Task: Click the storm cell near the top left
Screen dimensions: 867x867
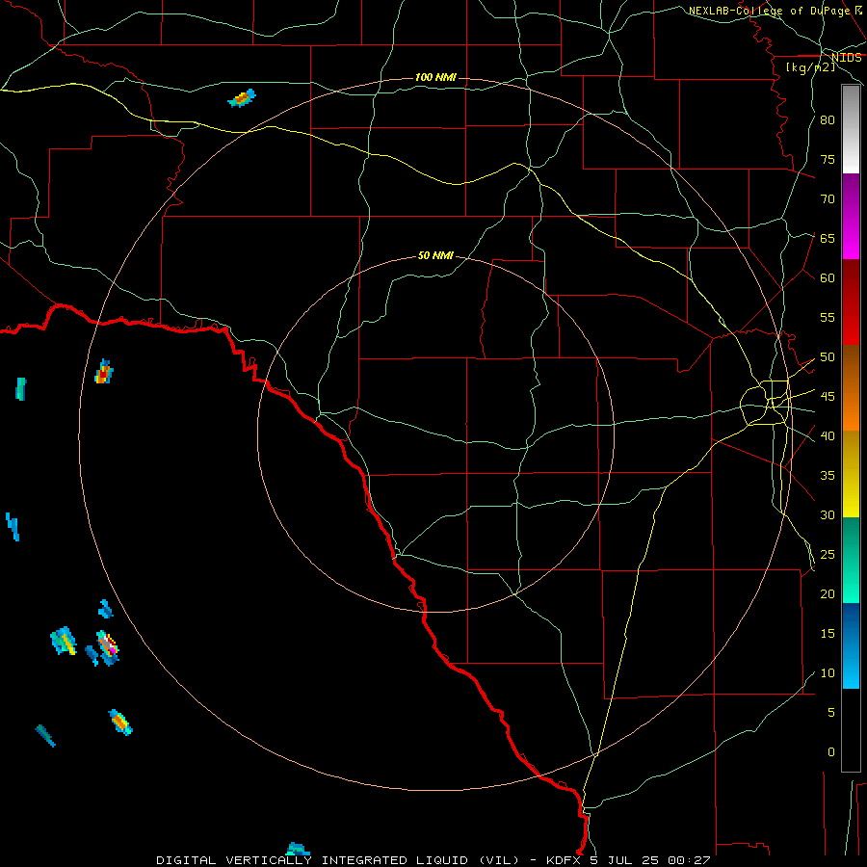Action: (242, 98)
